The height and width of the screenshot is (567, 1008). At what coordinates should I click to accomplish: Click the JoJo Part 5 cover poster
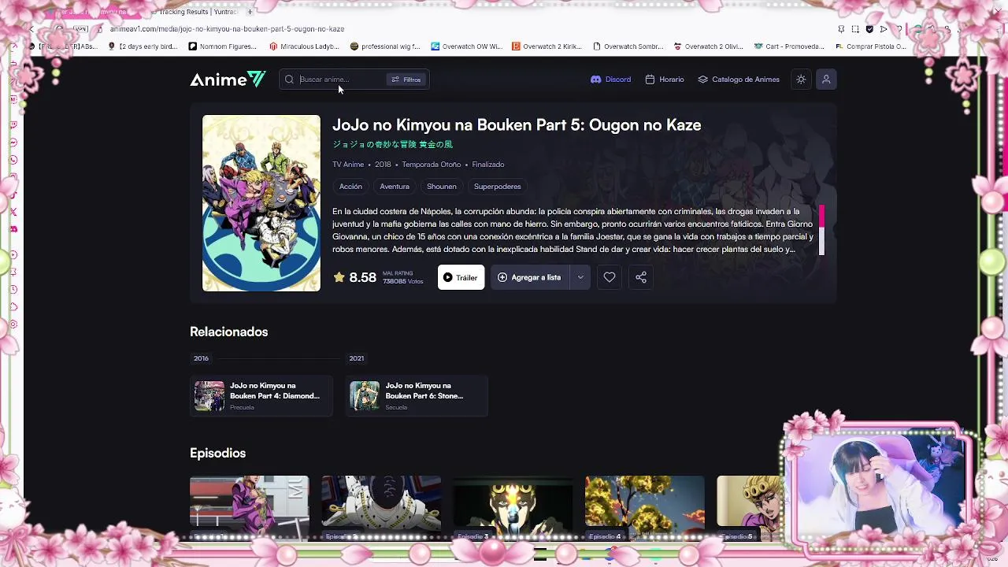pyautogui.click(x=261, y=203)
